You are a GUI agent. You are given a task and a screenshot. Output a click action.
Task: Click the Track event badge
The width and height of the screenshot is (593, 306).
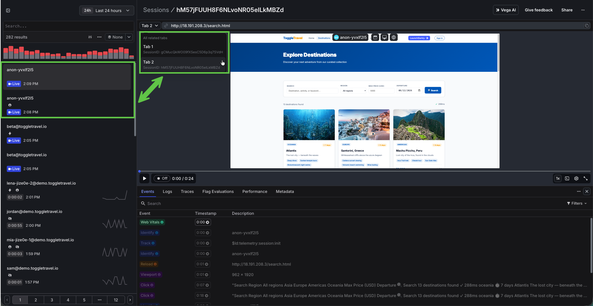click(x=147, y=243)
